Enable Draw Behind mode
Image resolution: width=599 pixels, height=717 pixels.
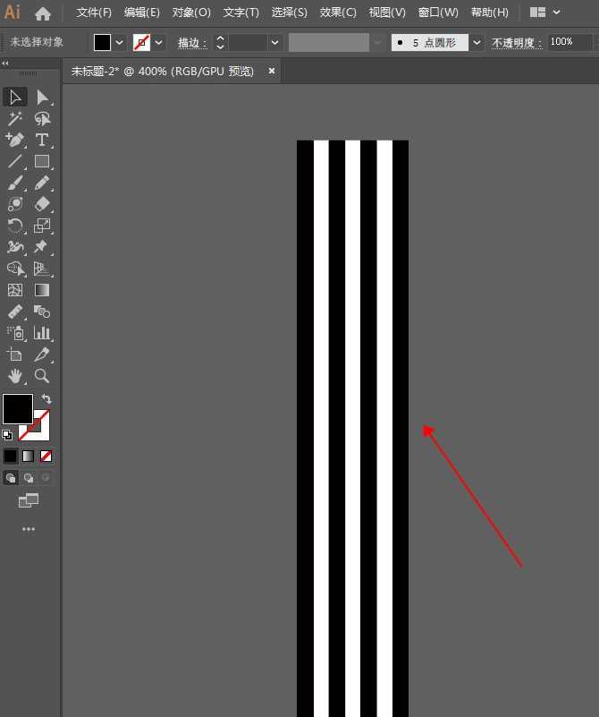[x=29, y=478]
